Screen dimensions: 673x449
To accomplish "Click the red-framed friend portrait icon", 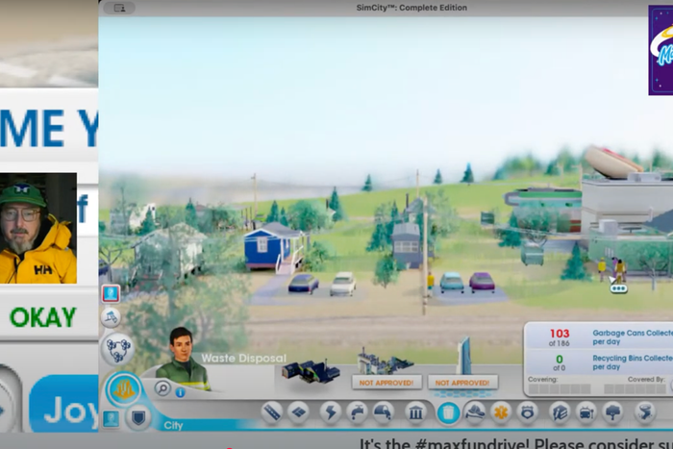I will point(111,293).
